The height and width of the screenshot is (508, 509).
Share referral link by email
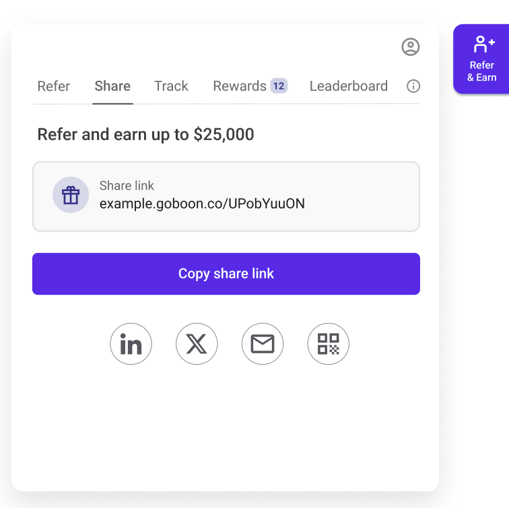coord(263,344)
